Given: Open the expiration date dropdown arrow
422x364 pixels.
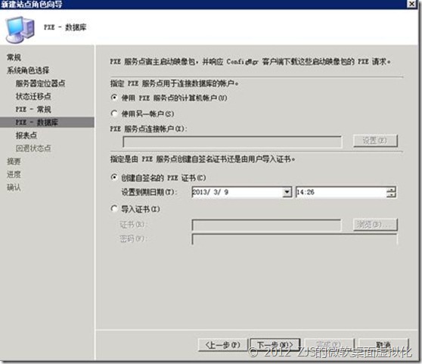Looking at the screenshot, I should 287,192.
